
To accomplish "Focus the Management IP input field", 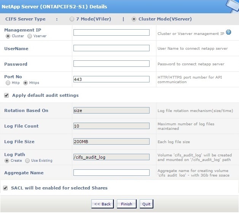I will tap(112, 33).
